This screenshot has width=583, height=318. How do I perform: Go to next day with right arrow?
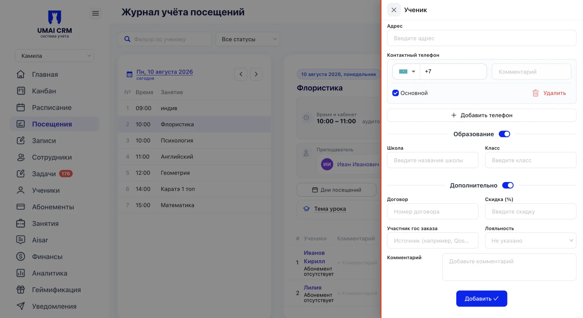tap(256, 74)
